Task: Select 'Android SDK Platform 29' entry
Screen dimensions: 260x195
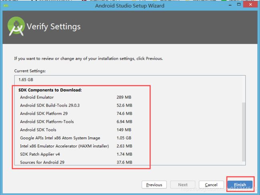Action: [44, 113]
